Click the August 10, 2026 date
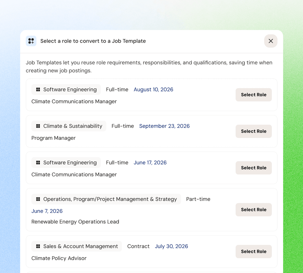This screenshot has height=273, width=303. 154,90
